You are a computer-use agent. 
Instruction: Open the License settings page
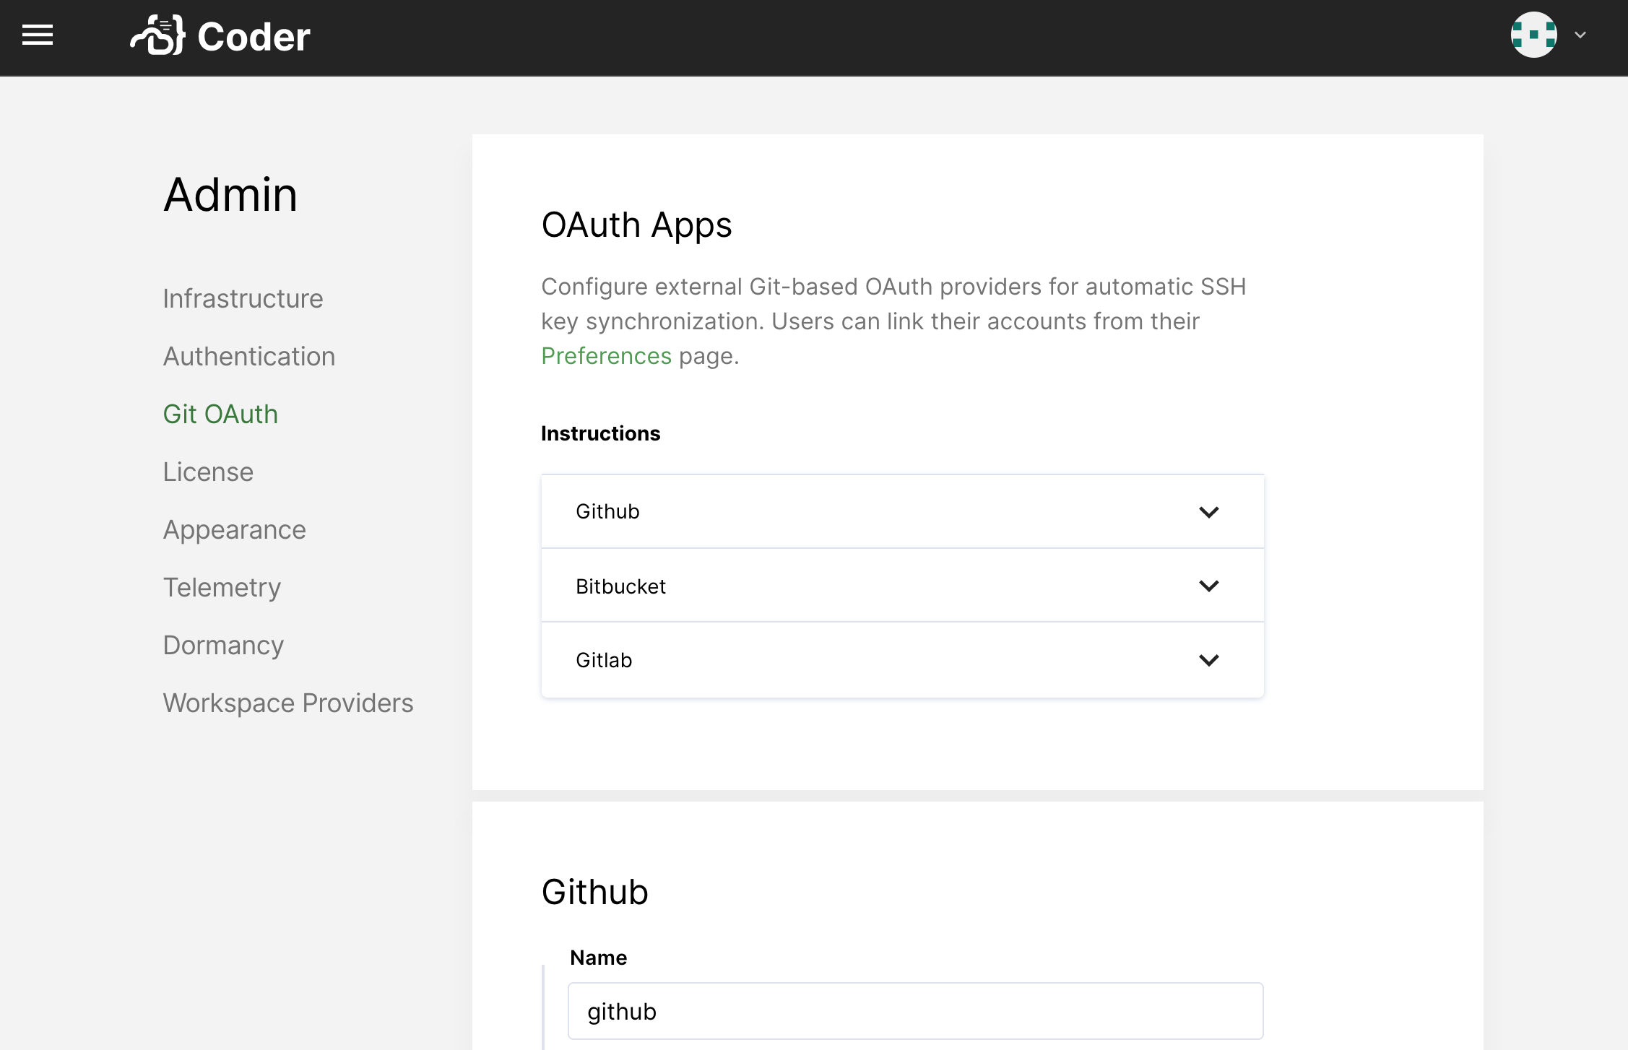click(x=207, y=472)
